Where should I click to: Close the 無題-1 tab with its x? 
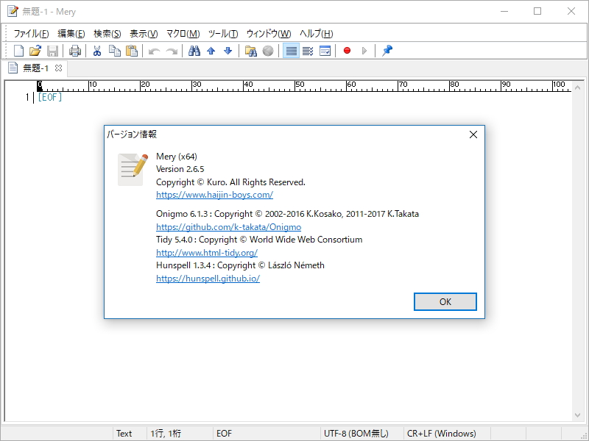(58, 68)
